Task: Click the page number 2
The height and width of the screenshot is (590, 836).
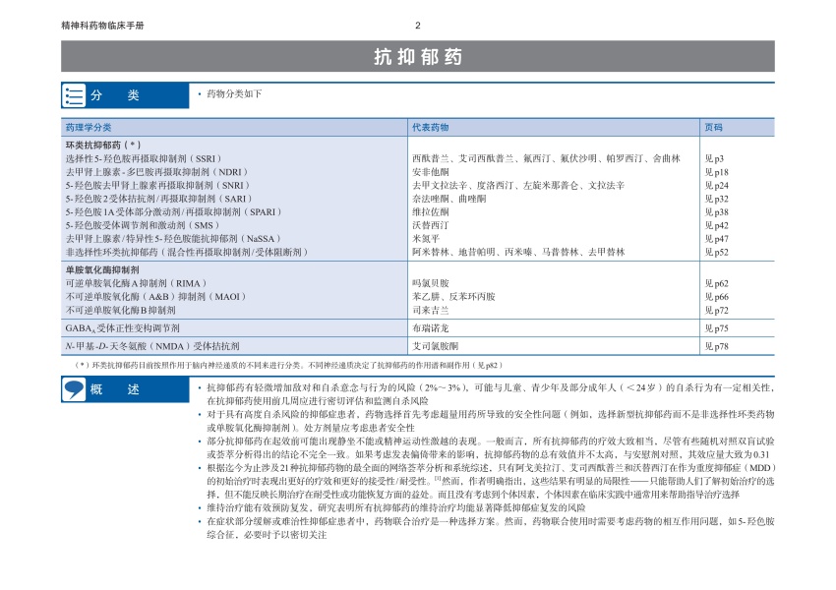Action: (417, 25)
